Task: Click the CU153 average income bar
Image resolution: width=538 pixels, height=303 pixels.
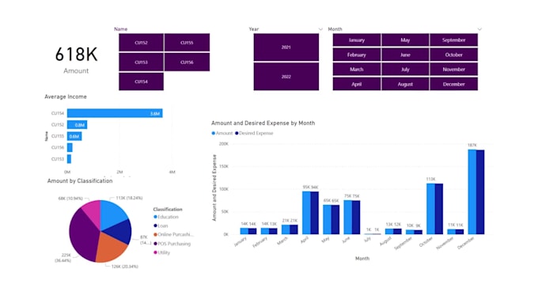Action: click(x=69, y=159)
